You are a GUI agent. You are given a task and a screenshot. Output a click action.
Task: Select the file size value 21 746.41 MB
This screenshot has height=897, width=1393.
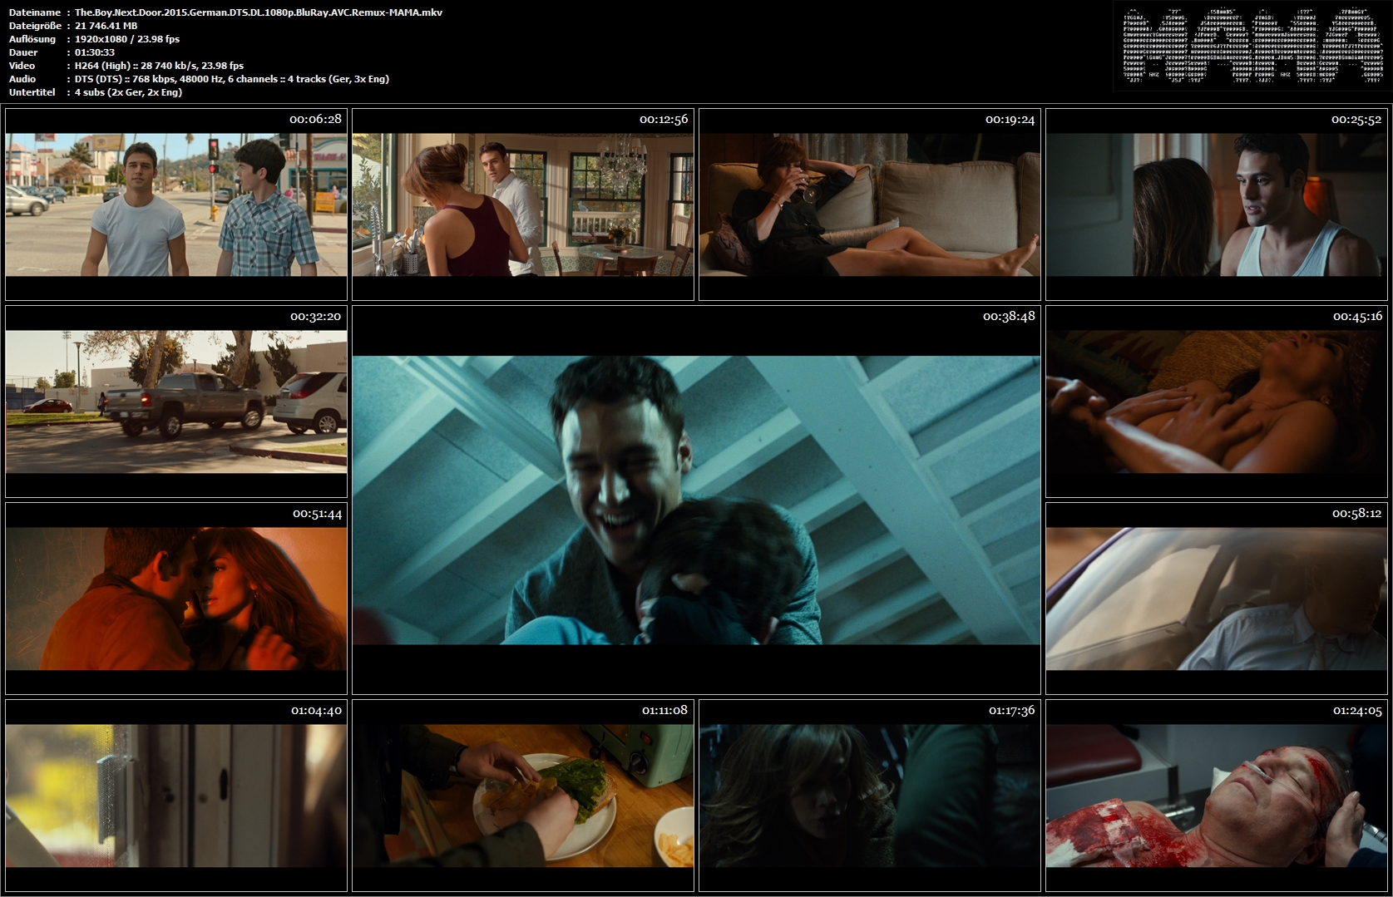coord(106,26)
